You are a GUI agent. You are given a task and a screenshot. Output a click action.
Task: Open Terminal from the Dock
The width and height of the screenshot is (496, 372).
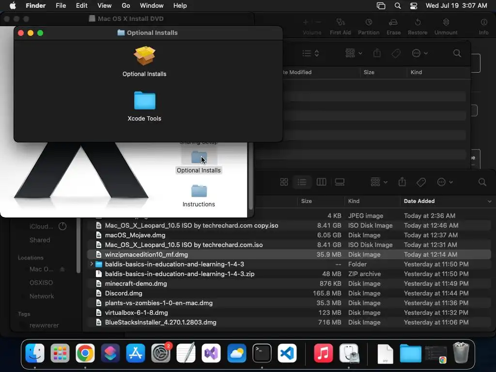click(x=262, y=353)
